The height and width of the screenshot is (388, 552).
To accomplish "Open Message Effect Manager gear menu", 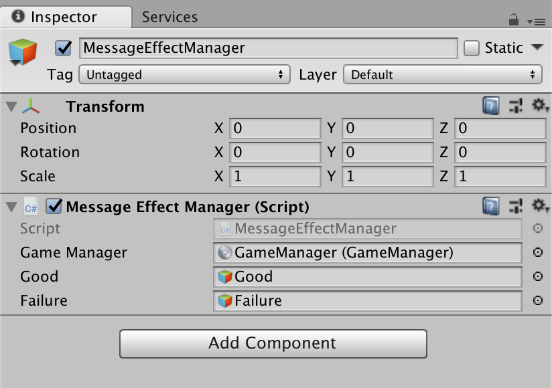I will [540, 206].
